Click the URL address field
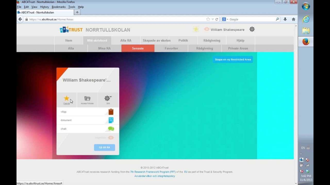This screenshot has width=330, height=185. [x=116, y=19]
